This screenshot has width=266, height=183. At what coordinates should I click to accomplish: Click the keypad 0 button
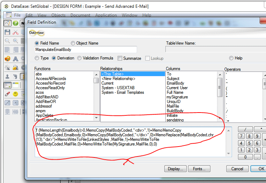pyautogui.click(x=245, y=157)
